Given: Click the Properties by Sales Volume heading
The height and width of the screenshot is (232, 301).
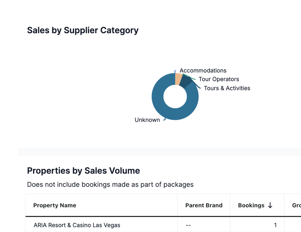Looking at the screenshot, I should click(x=83, y=170).
